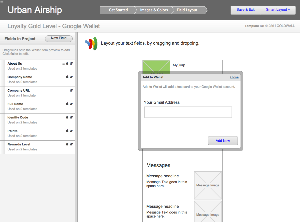
Task: Click the W wallet icon in Full Name row
Action: coord(71,104)
